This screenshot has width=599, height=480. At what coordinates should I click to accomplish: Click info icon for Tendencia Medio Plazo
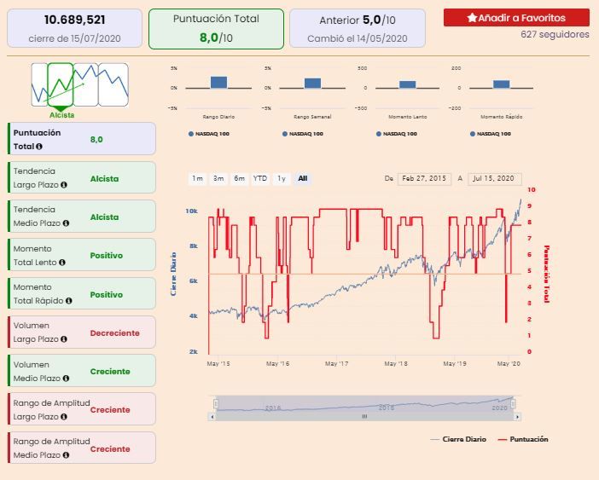coord(66,223)
